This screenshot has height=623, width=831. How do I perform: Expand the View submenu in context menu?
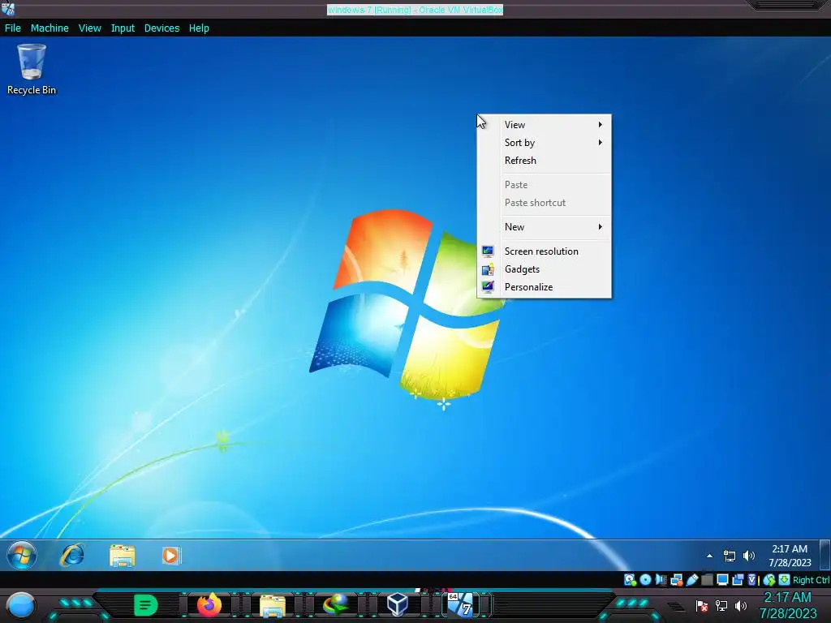545,124
